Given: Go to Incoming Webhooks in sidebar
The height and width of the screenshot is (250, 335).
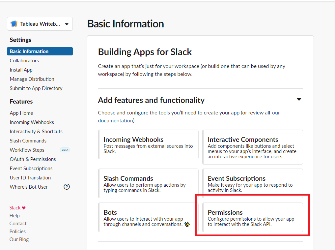Looking at the screenshot, I should click(32, 122).
